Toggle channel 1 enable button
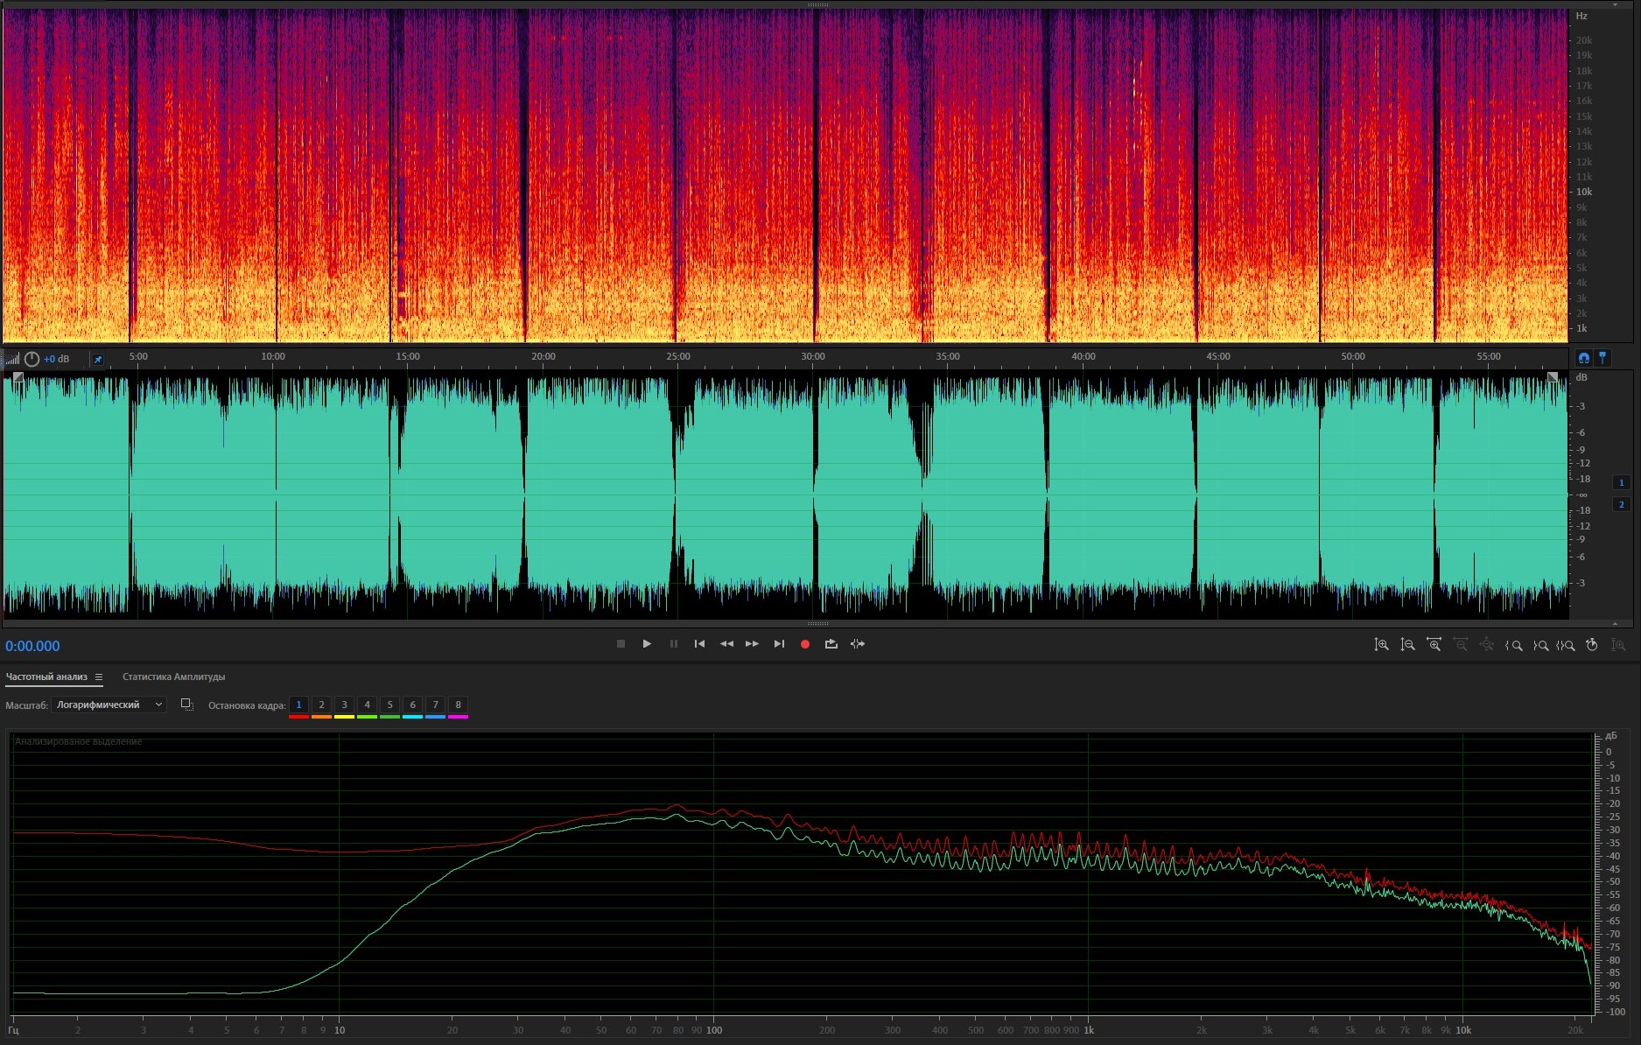The image size is (1641, 1045). pos(1621,482)
